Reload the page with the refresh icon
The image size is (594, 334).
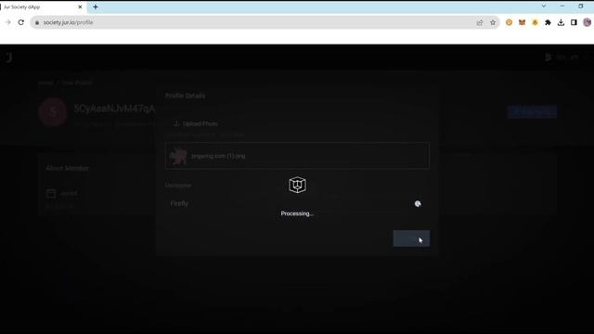[x=21, y=22]
